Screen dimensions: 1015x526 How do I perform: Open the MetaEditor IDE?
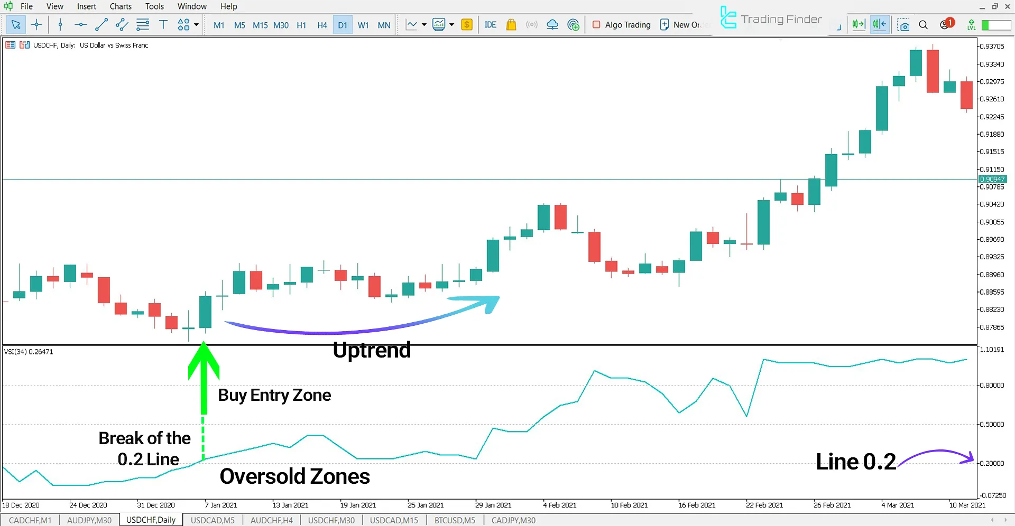[x=490, y=24]
